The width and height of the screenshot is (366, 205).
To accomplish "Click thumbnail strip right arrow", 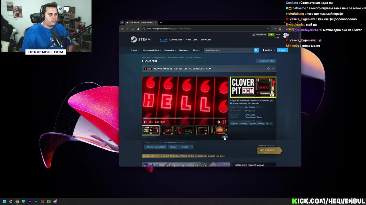I will coord(225,137).
